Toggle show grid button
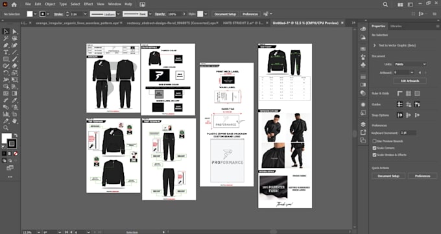This screenshot has height=234, width=441. pyautogui.click(x=409, y=93)
